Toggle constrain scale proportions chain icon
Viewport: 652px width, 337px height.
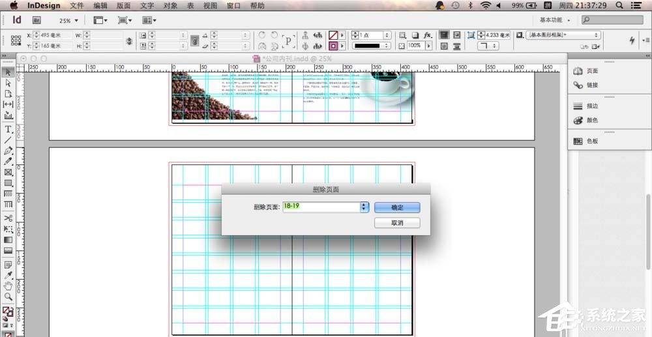[194, 40]
